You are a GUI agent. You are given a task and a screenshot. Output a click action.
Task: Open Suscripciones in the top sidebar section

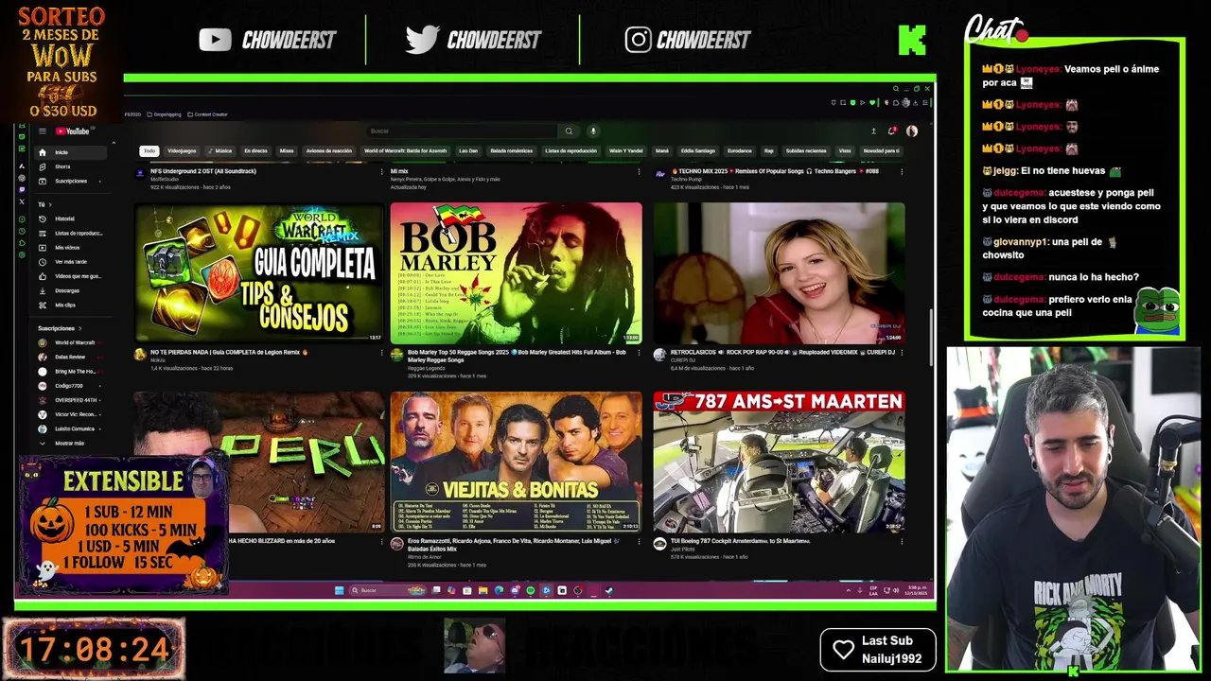click(70, 181)
